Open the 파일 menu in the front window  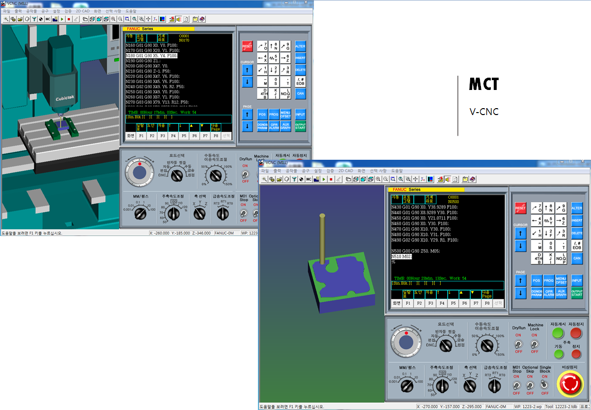click(265, 171)
